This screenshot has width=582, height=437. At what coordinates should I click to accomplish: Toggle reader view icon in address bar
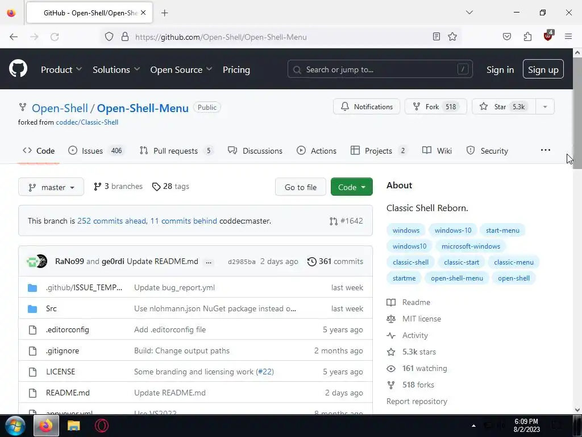point(436,36)
